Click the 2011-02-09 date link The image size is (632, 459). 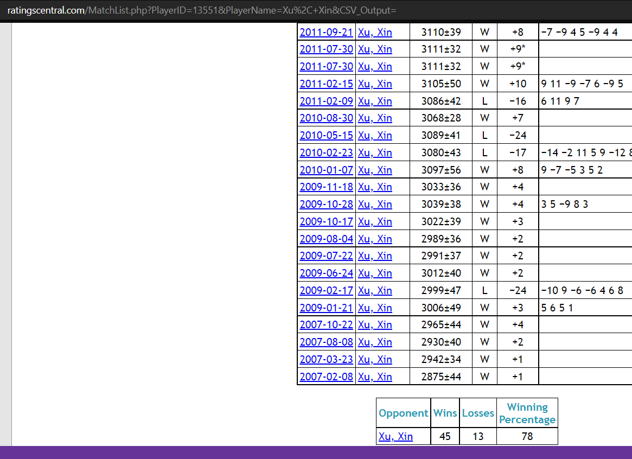(x=326, y=101)
